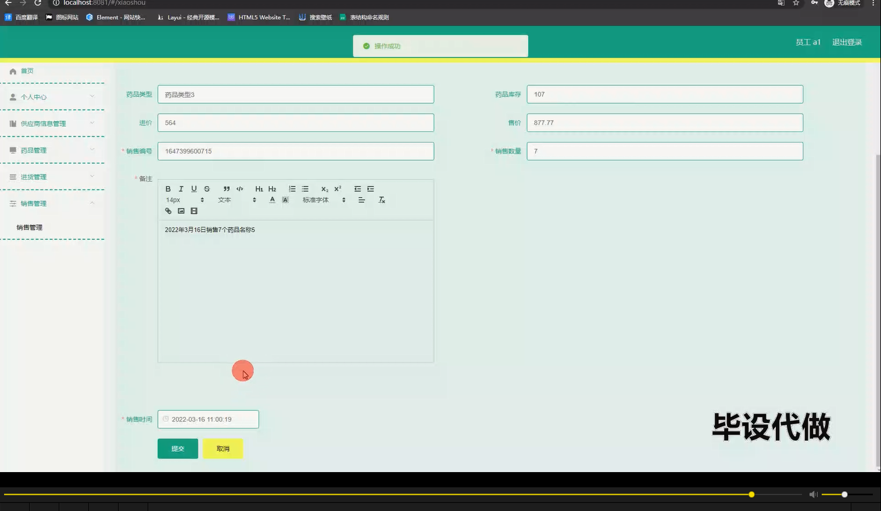
Task: Toggle bold formatting in the 备注 editor
Action: 168,189
